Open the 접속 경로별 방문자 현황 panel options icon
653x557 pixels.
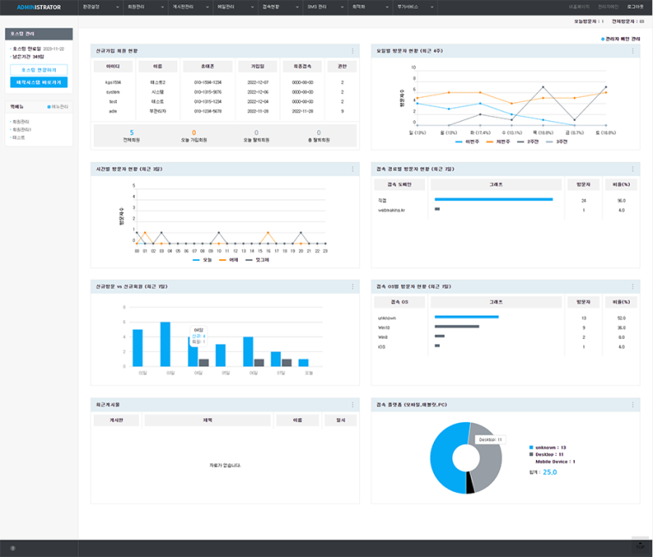click(x=633, y=169)
